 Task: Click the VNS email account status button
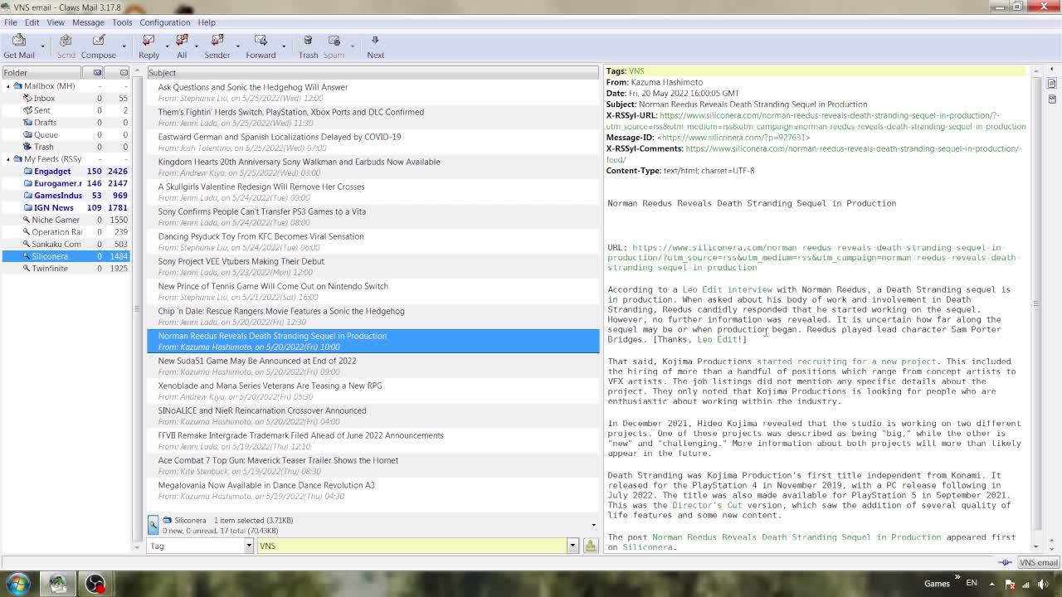pyautogui.click(x=1038, y=563)
